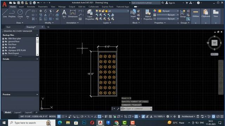
Task: Click the AutoCAD application menu logo
Action: 5,4
